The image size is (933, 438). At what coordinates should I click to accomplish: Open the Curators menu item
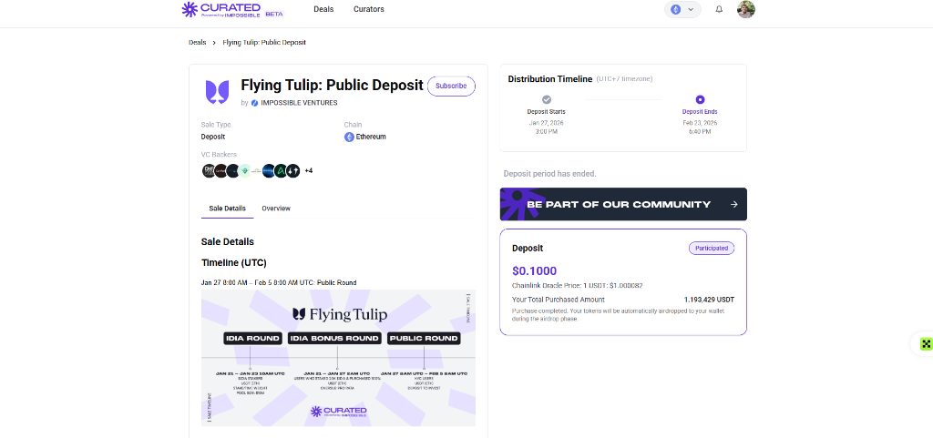coord(369,9)
